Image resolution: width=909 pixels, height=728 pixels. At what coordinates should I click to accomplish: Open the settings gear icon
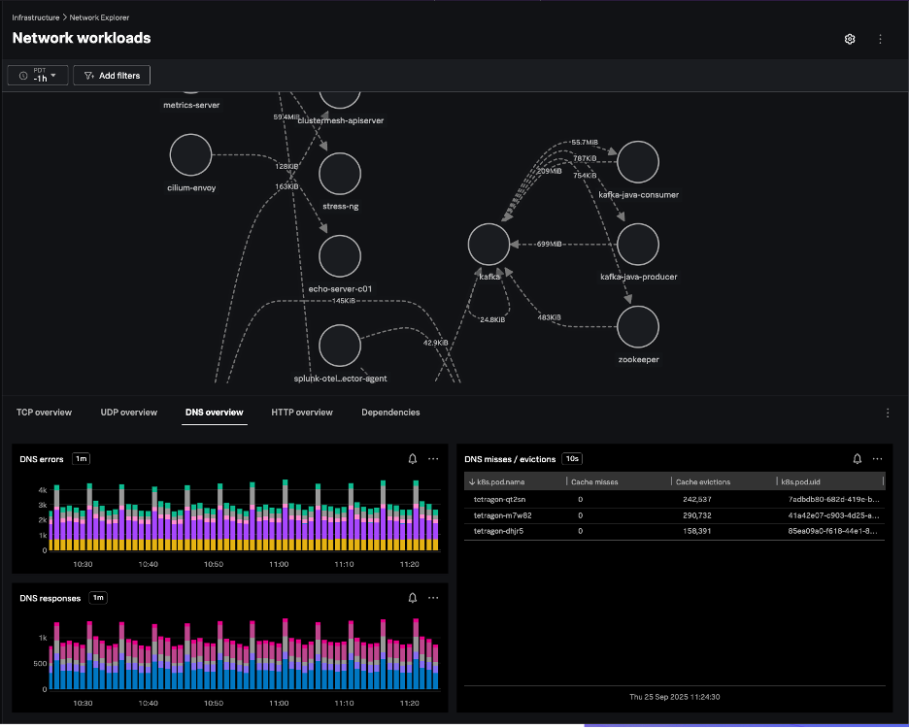[850, 39]
